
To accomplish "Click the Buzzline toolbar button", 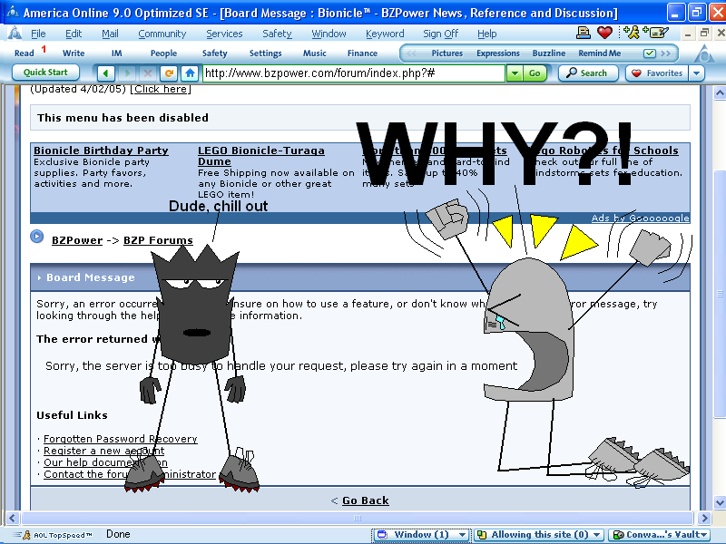I will [549, 53].
